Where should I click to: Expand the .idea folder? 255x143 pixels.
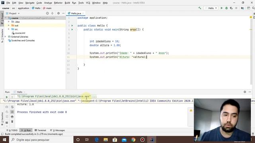9,21
